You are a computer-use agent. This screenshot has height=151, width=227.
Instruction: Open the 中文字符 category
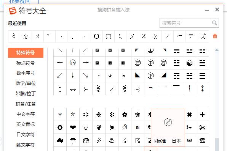26,114
